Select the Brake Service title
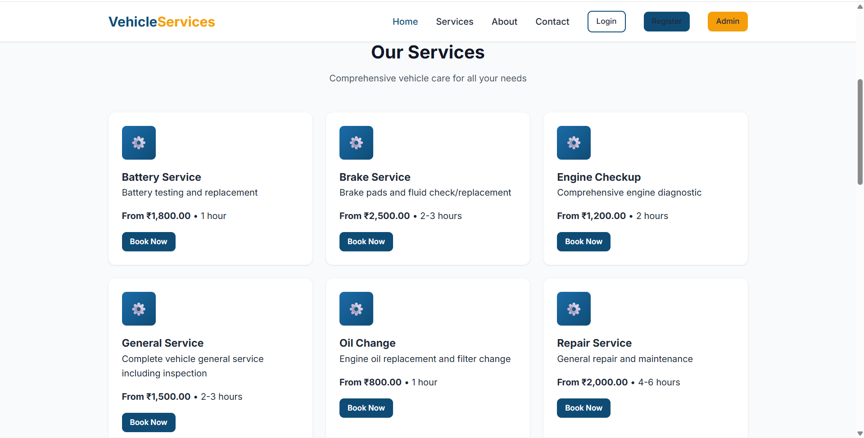Image resolution: width=864 pixels, height=438 pixels. click(x=375, y=177)
